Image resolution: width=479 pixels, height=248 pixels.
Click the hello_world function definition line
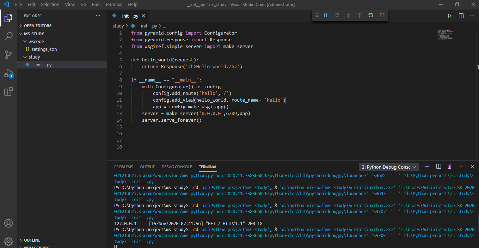pyautogui.click(x=165, y=60)
